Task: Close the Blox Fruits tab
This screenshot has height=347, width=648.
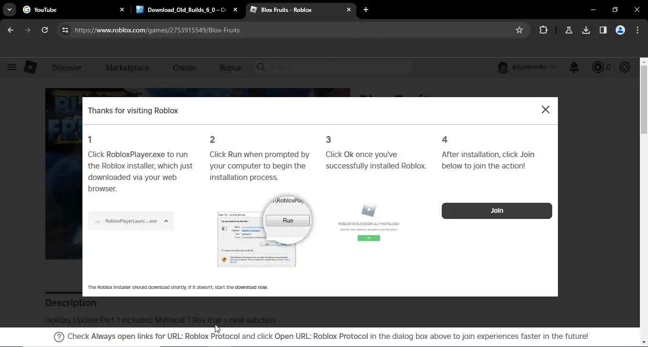Action: click(x=348, y=10)
